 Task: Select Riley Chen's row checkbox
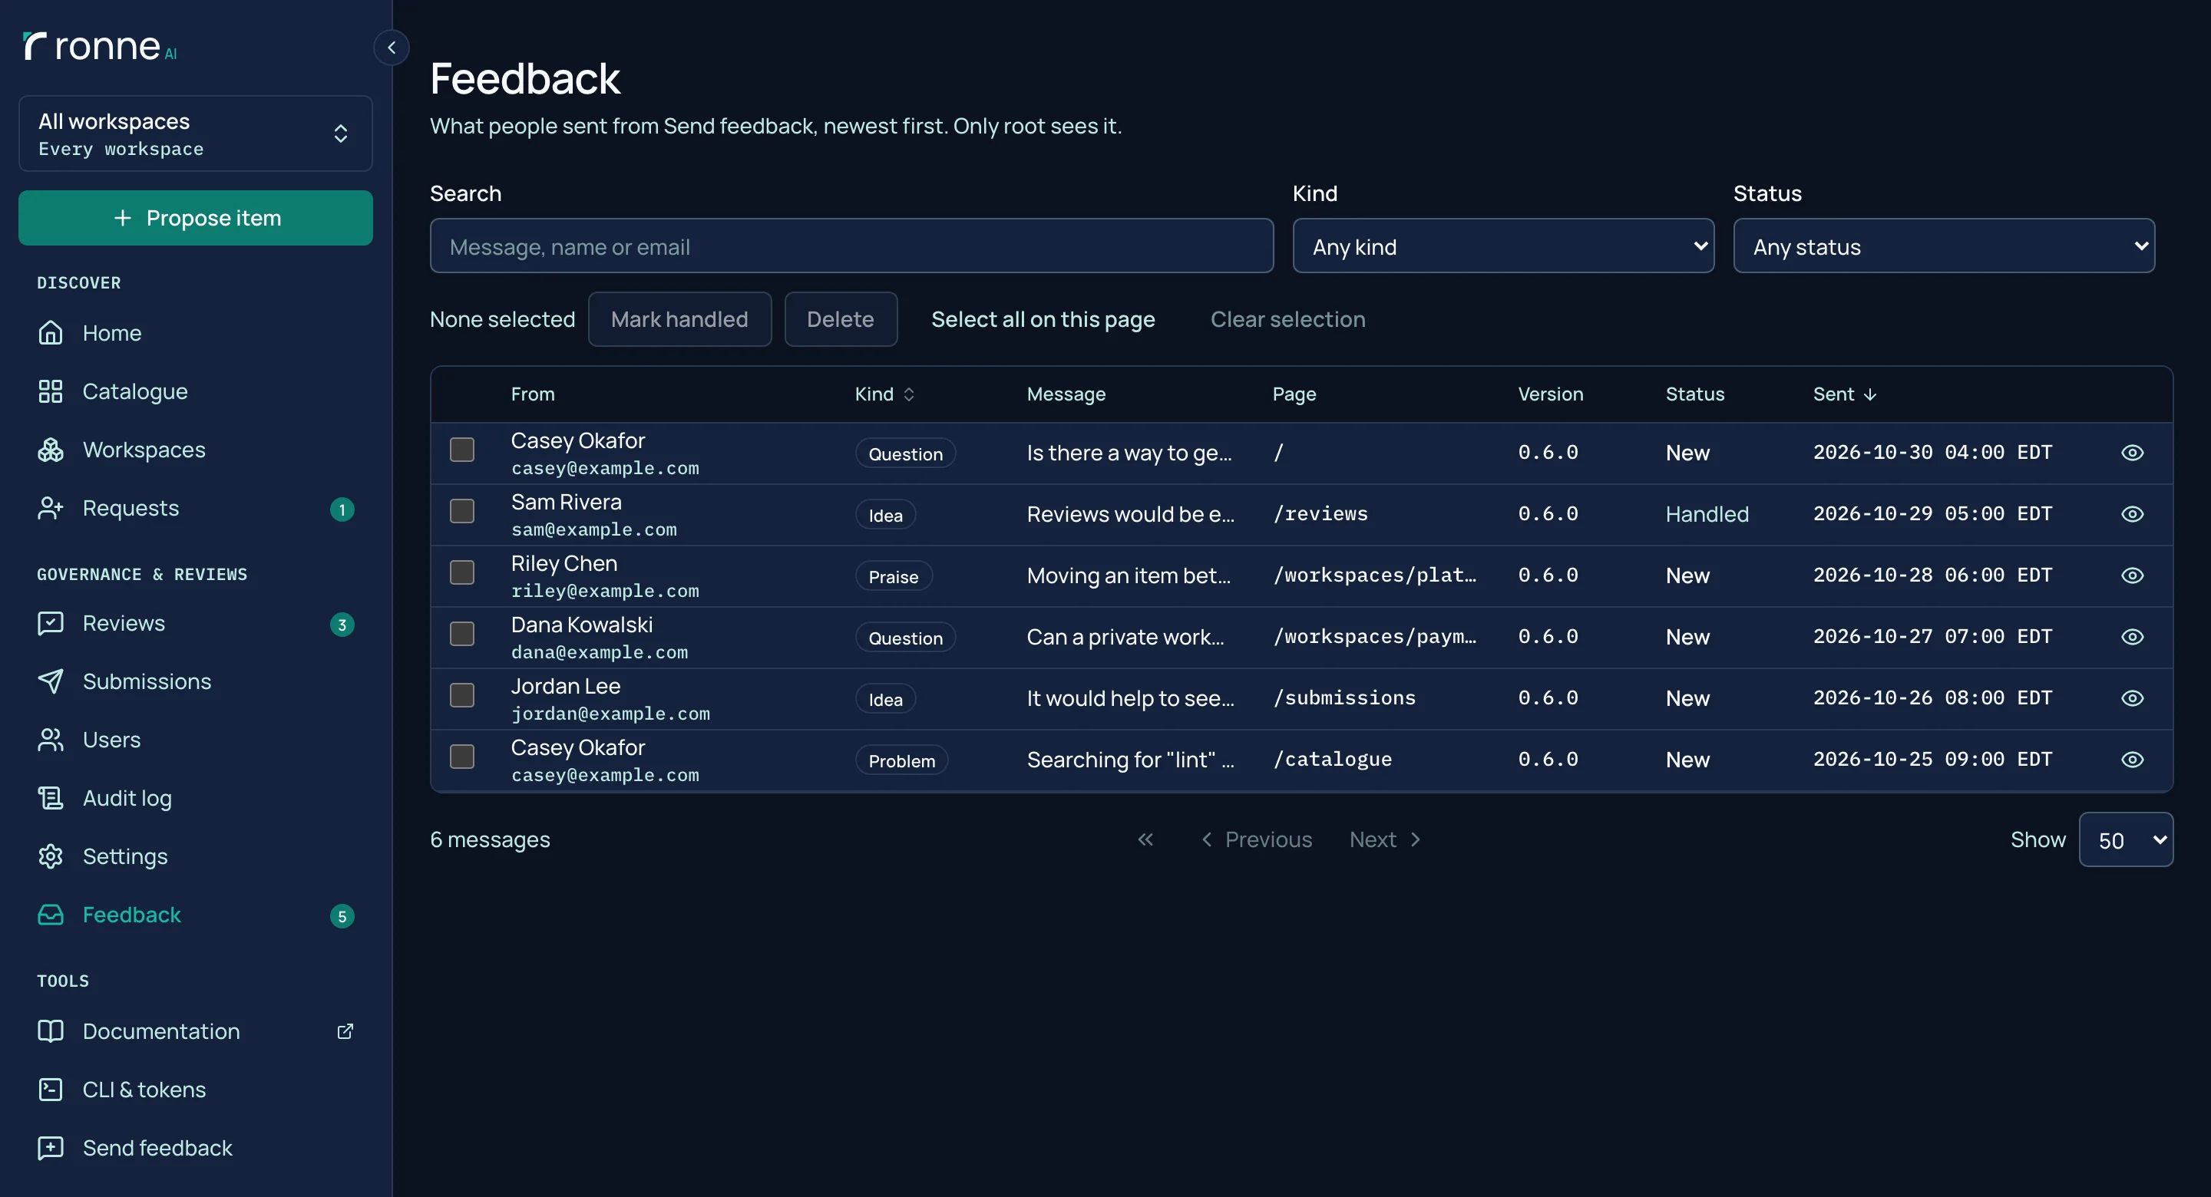(x=463, y=572)
